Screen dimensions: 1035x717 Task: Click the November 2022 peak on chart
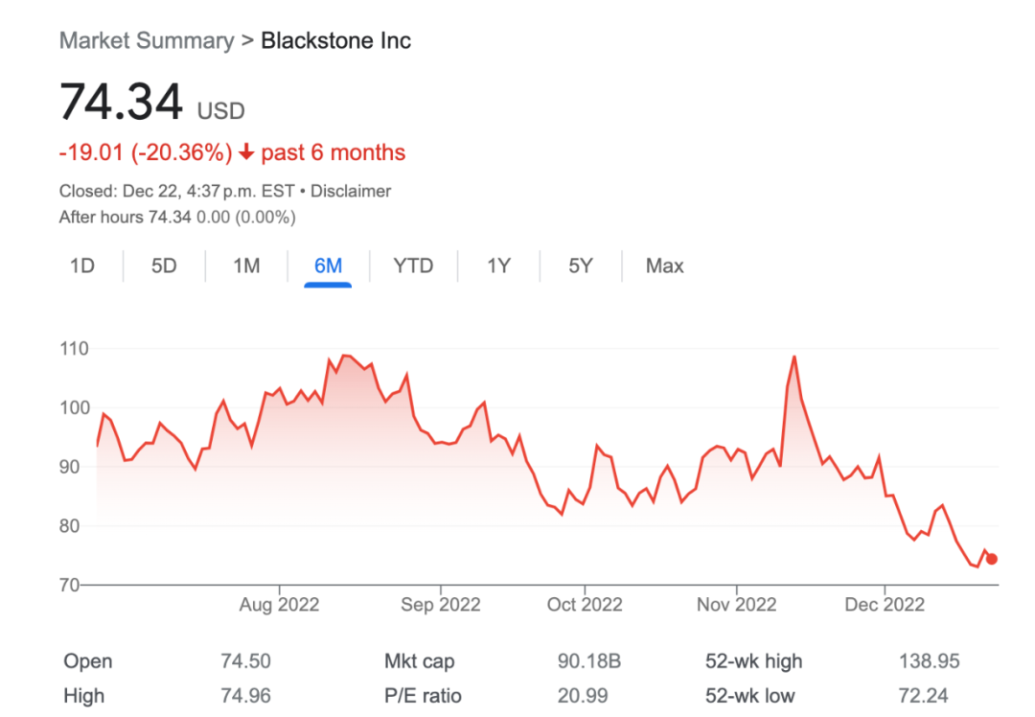click(x=794, y=357)
